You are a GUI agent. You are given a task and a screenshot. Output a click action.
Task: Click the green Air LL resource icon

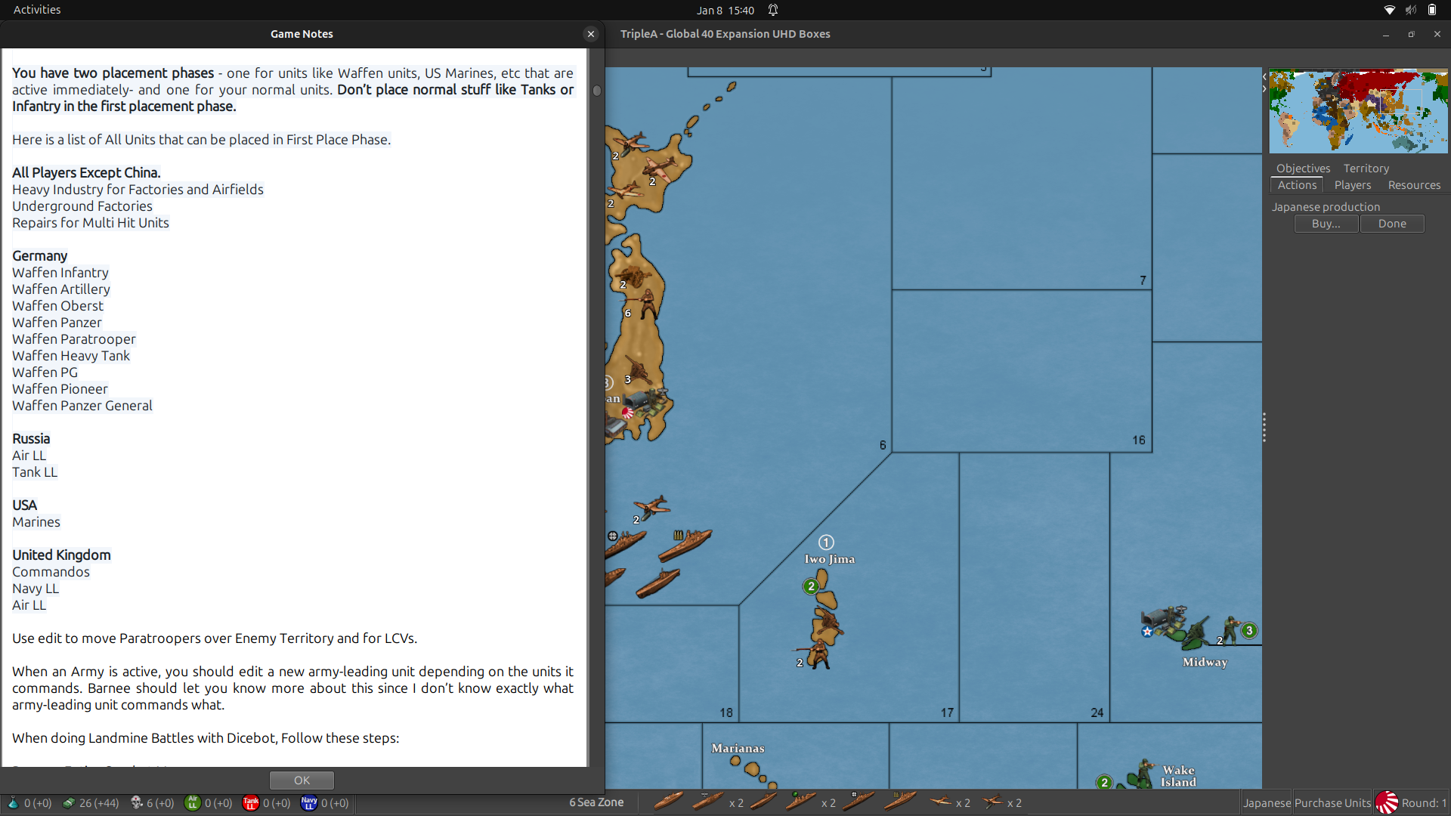click(193, 803)
